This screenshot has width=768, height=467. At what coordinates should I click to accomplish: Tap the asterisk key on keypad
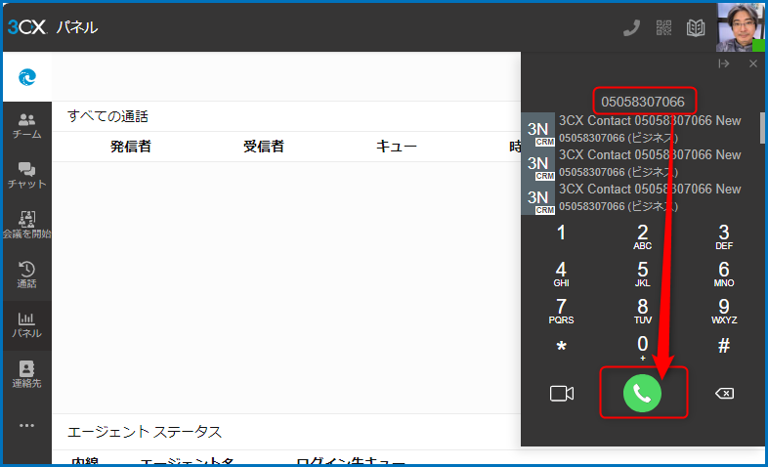coord(561,347)
